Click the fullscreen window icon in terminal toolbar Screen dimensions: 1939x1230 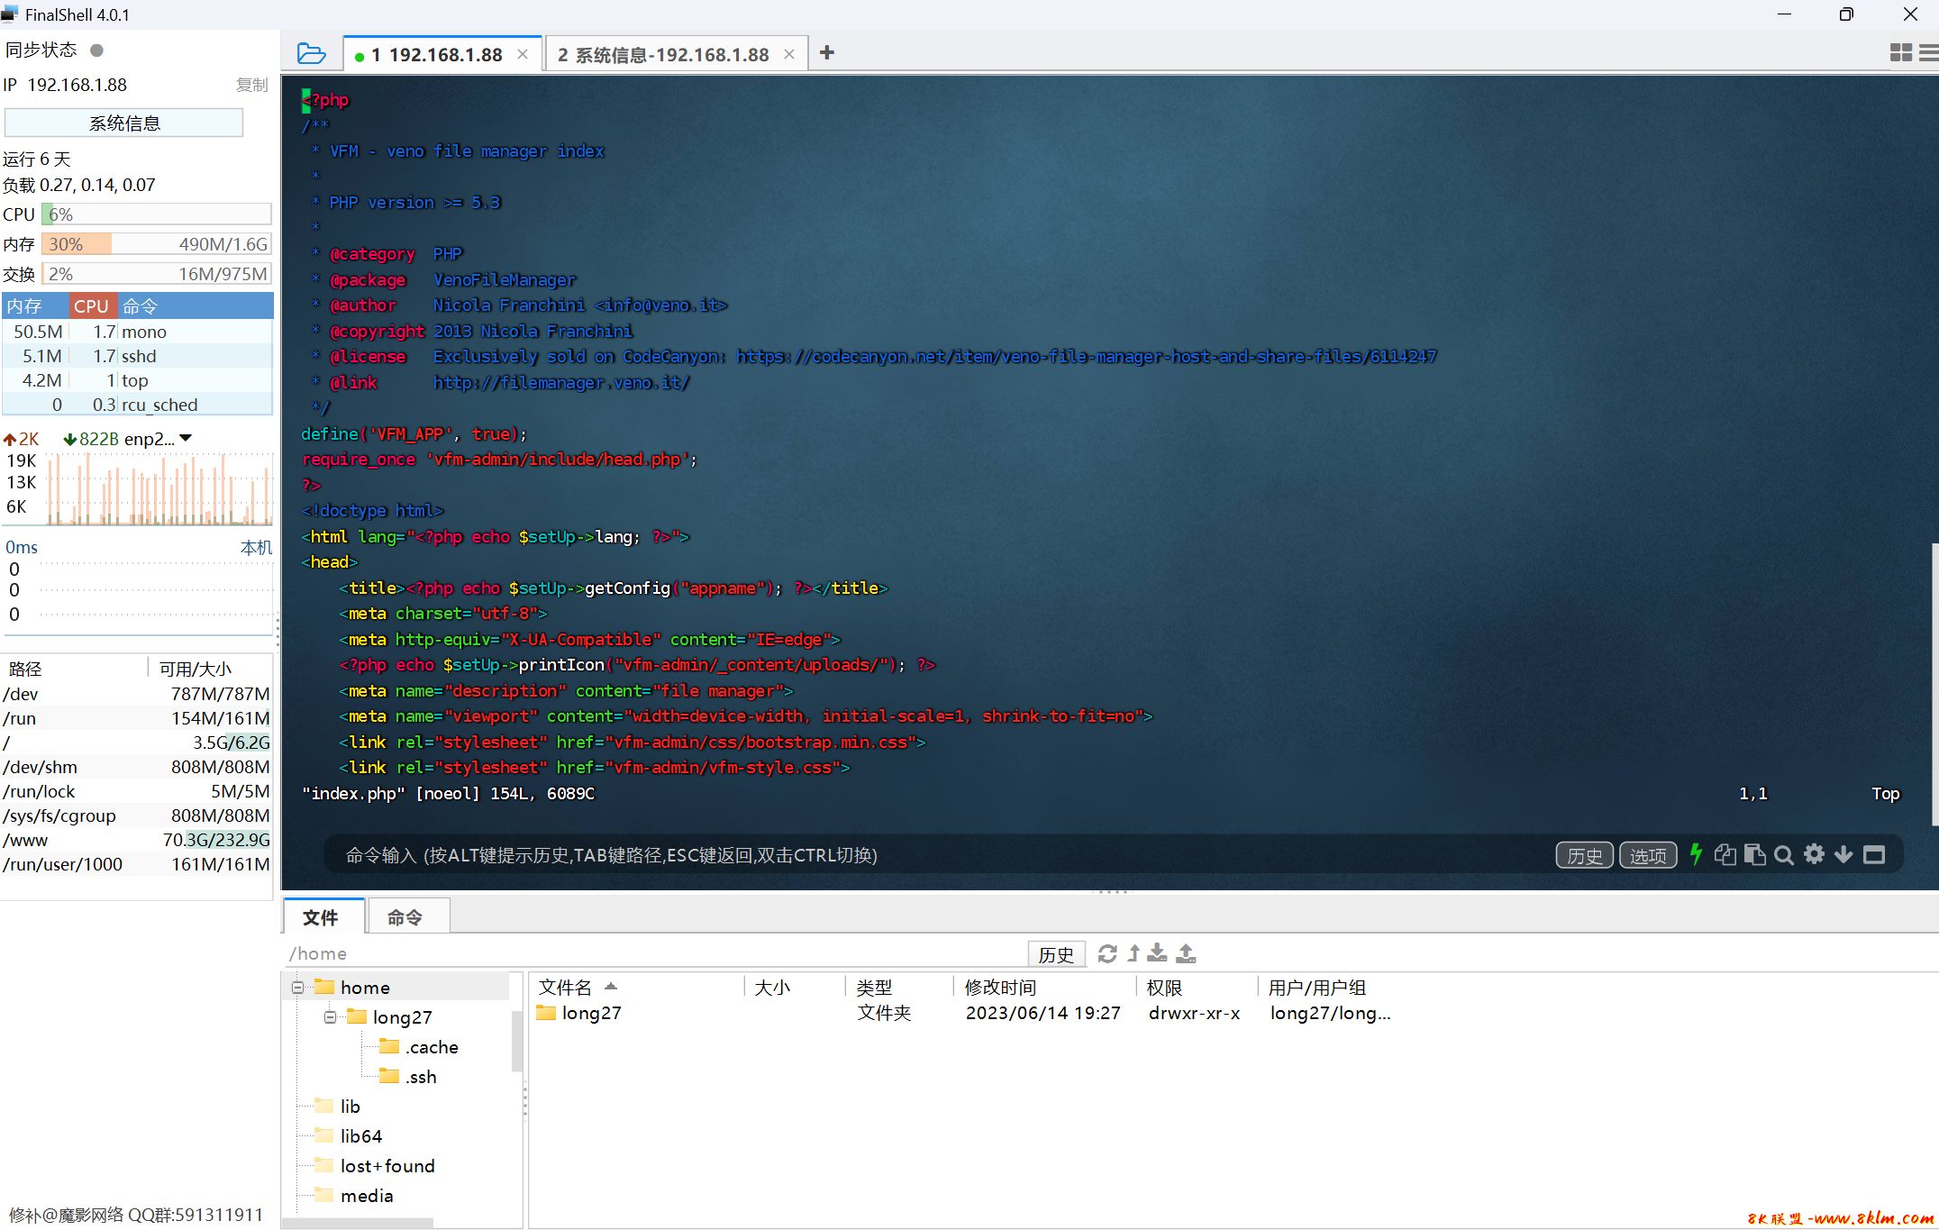[x=1874, y=854]
